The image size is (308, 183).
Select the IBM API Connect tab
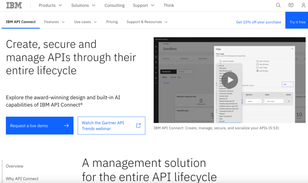20,22
